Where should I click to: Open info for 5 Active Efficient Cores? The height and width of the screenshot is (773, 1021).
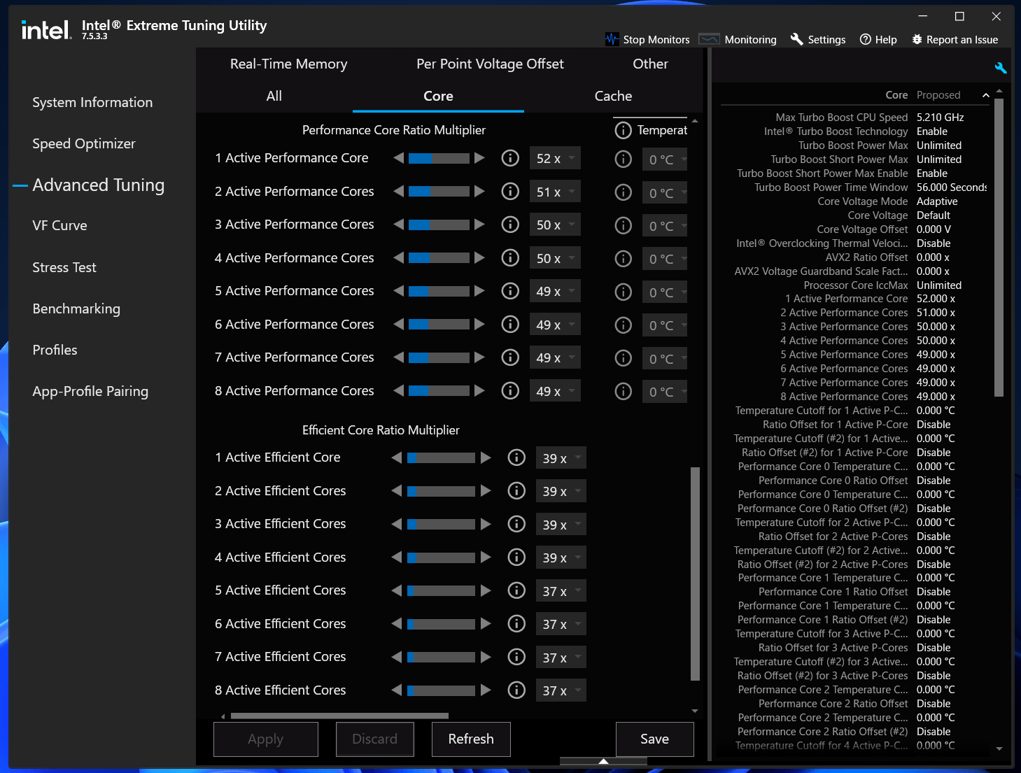pyautogui.click(x=516, y=590)
